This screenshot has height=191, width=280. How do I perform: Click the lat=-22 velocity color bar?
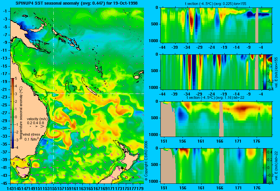(265, 166)
